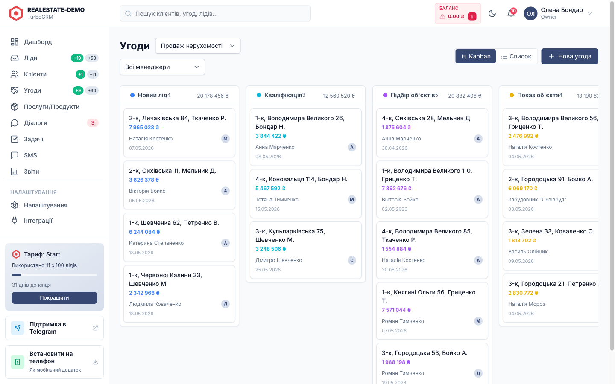Click С avatar on Кульпарківська 75 card
Viewport: 615px width, 384px height.
[x=352, y=260]
